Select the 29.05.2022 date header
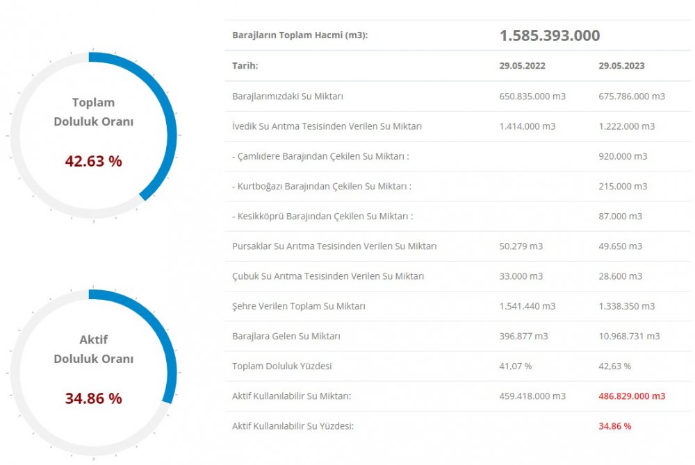The width and height of the screenshot is (695, 465). click(522, 66)
